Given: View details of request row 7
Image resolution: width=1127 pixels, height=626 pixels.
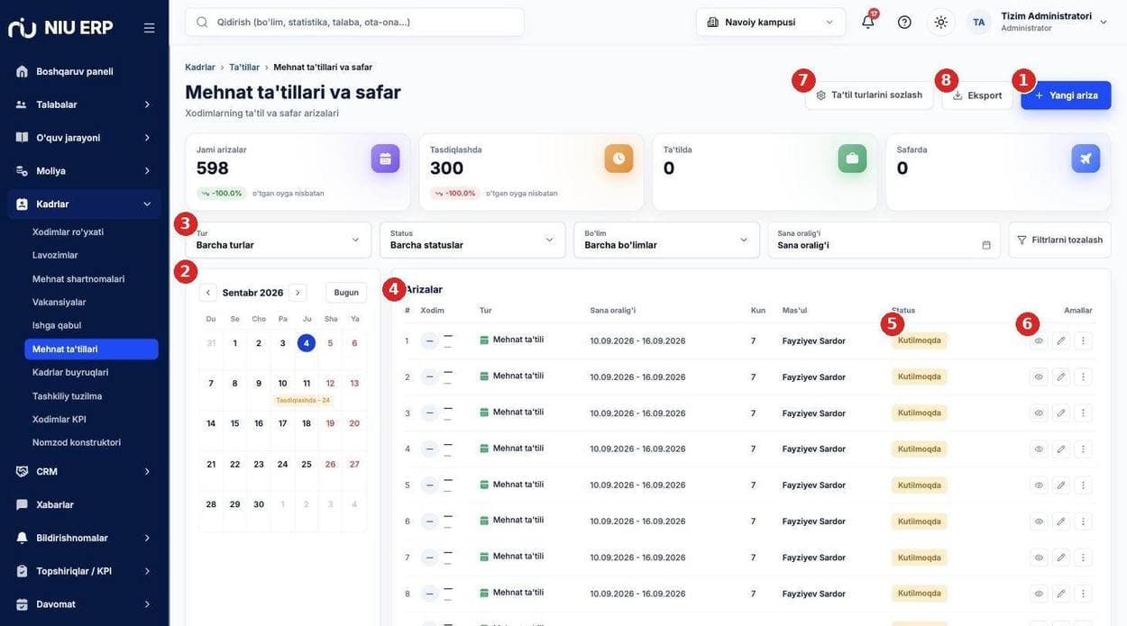Looking at the screenshot, I should pos(1039,558).
